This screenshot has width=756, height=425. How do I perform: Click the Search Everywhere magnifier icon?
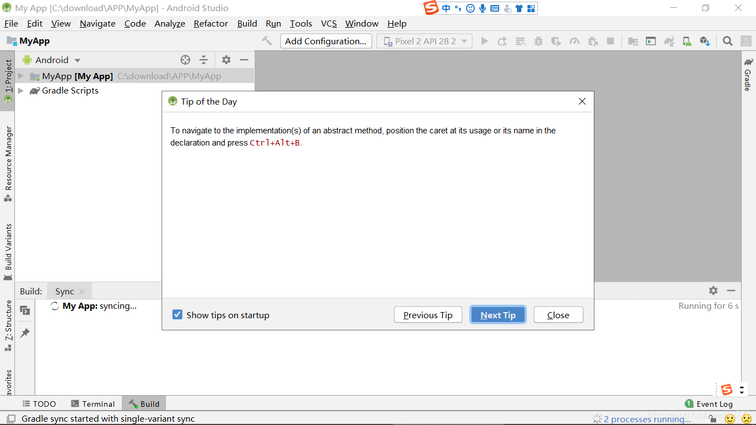point(728,41)
